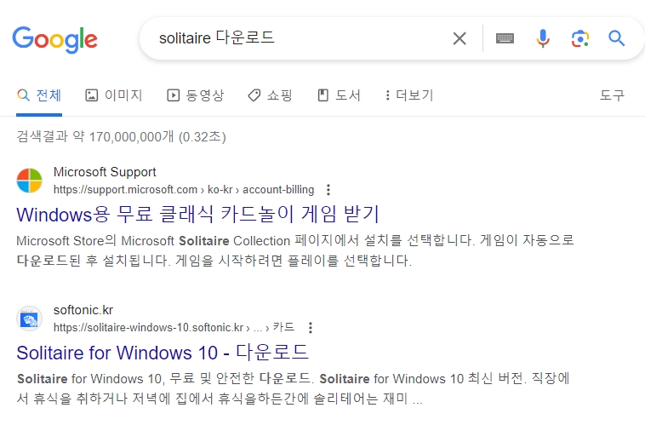Expand the 더보기 menu

(x=409, y=95)
